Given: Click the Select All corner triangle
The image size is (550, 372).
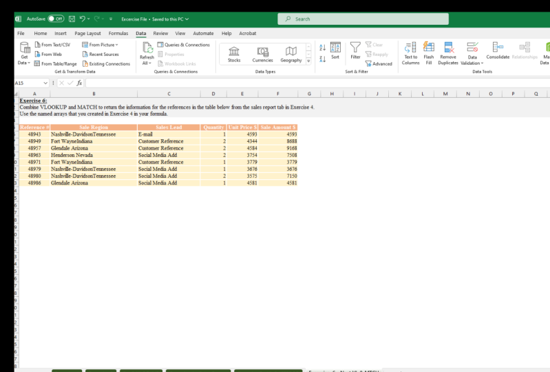Looking at the screenshot, I should (16, 94).
